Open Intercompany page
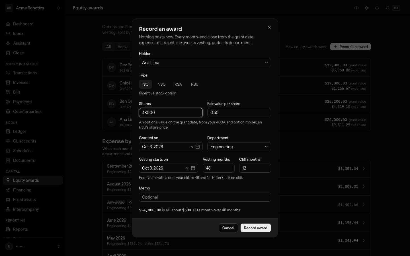Screen dimensions: 410x256 [x=33, y=209]
